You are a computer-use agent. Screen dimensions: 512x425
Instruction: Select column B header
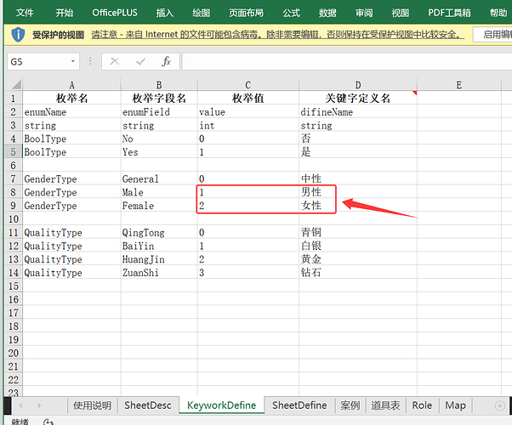click(x=159, y=85)
